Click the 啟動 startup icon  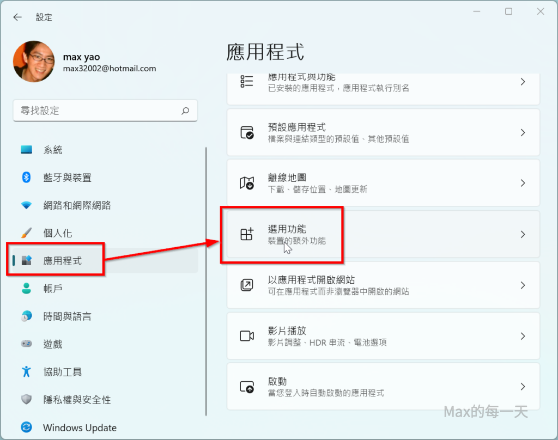[247, 387]
